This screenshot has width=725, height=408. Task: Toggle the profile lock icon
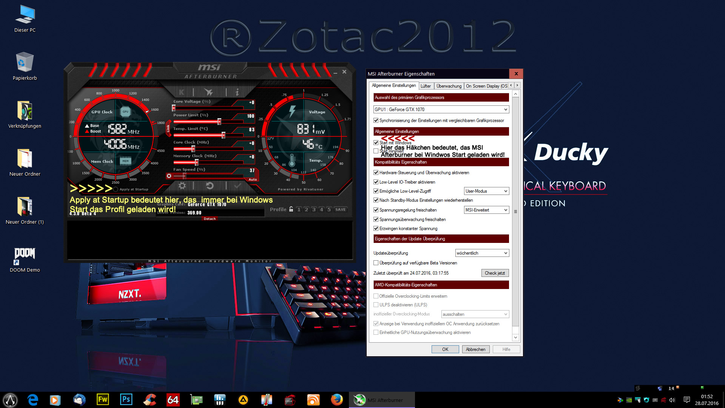291,209
